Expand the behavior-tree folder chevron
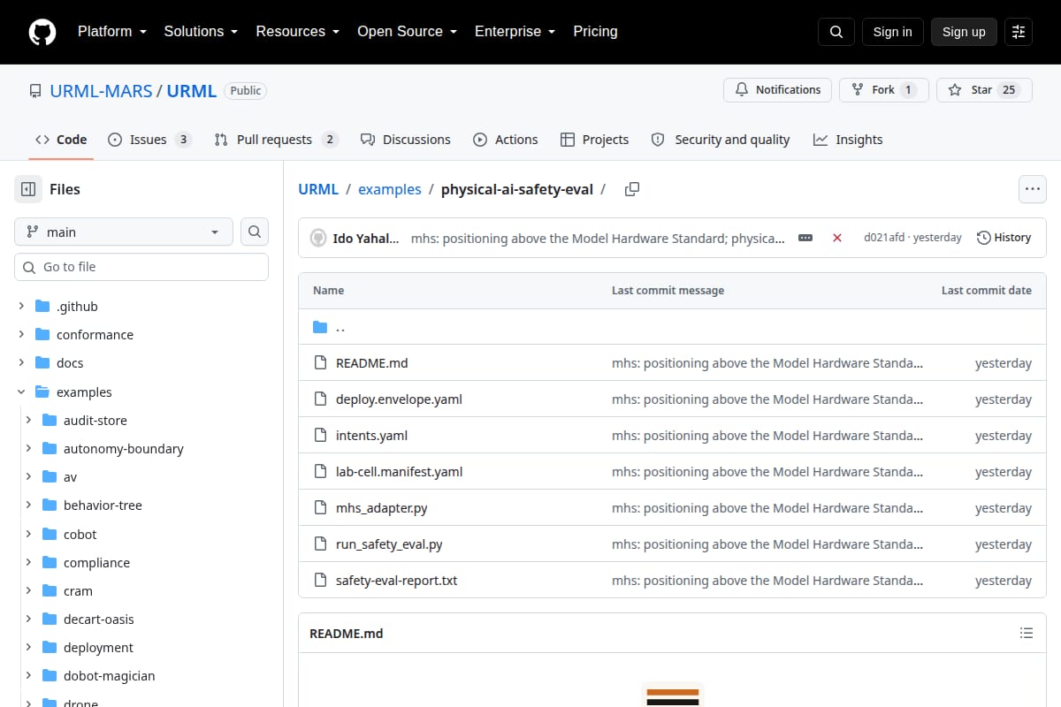The width and height of the screenshot is (1061, 707). coord(28,506)
